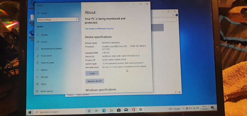Click the Copy button
This screenshot has width=247, height=116.
[x=92, y=73]
